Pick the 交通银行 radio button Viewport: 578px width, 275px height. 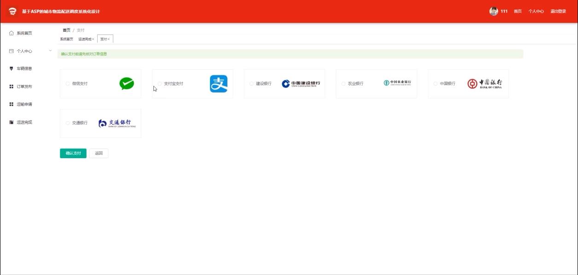pyautogui.click(x=68, y=123)
